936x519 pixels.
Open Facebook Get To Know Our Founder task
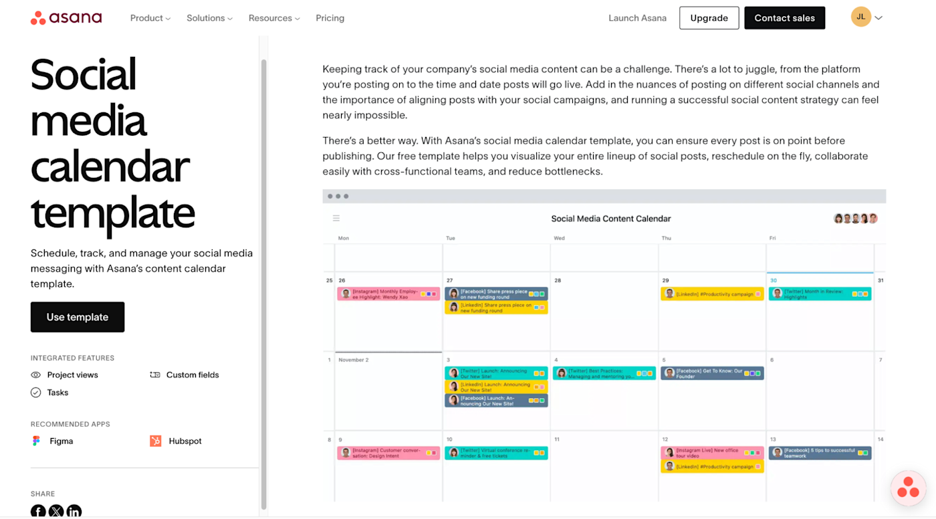pos(712,373)
